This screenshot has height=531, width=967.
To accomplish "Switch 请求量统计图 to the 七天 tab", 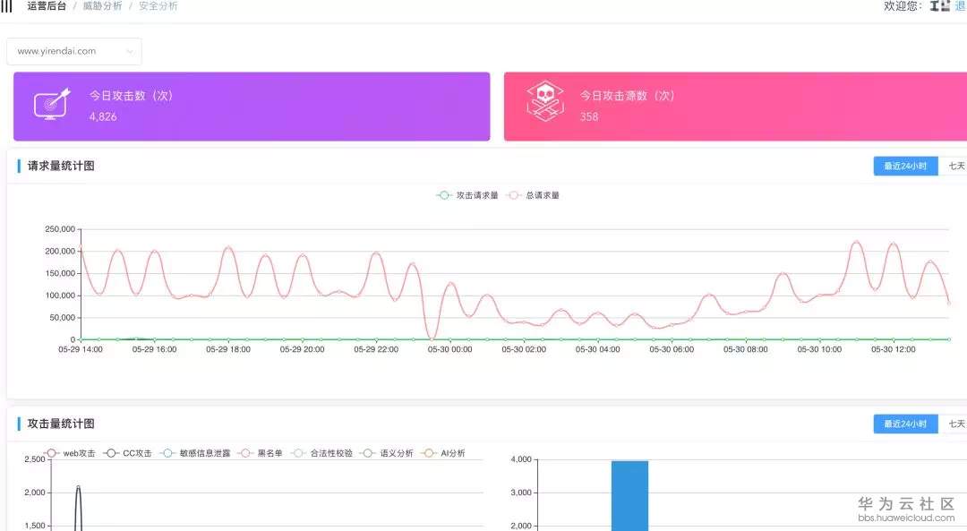I will click(x=955, y=166).
